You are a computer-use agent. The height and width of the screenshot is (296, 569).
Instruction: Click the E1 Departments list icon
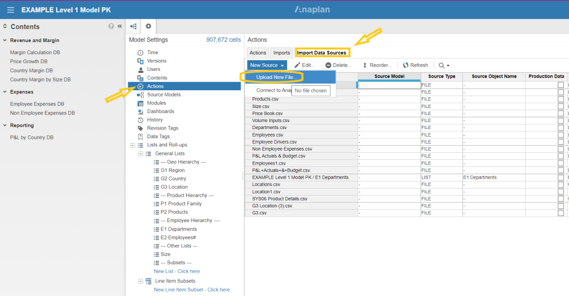tap(156, 230)
